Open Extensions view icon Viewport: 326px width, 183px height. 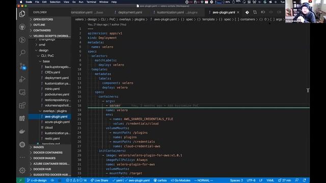coord(22,105)
